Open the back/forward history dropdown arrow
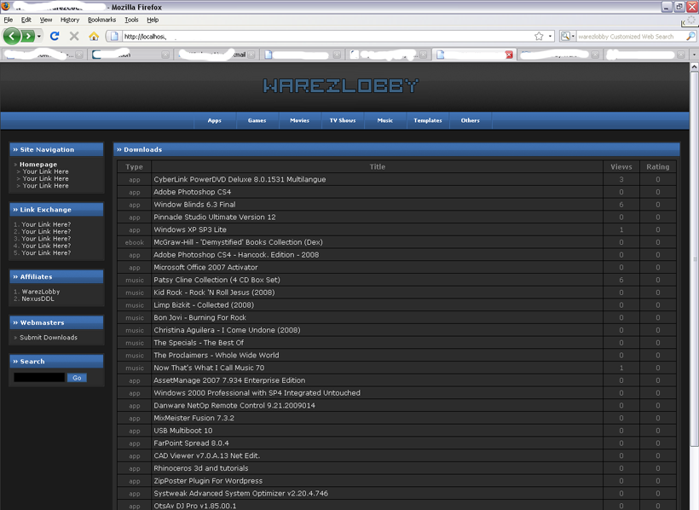The image size is (699, 510). click(39, 36)
